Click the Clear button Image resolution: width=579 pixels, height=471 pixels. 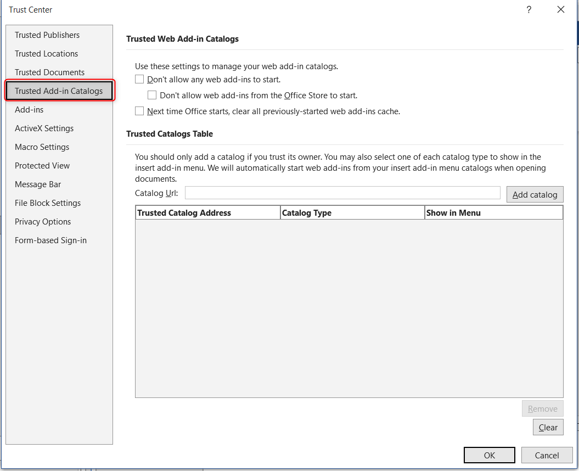(x=548, y=427)
